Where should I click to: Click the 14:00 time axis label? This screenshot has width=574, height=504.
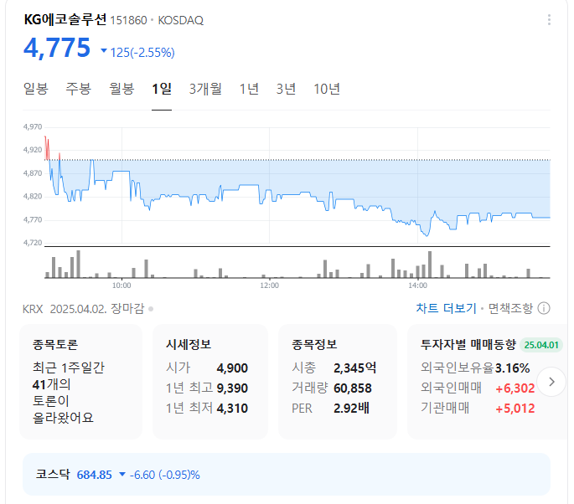pyautogui.click(x=417, y=285)
